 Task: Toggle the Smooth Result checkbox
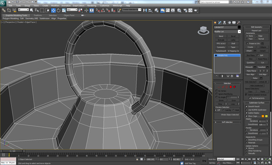point(246,106)
